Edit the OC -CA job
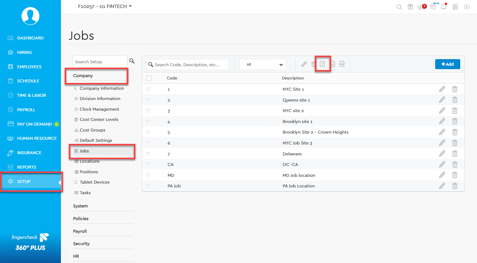 (x=442, y=164)
